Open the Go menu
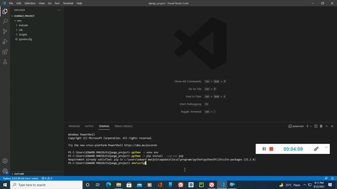Screen dimensions: 337x189 click(49, 3)
